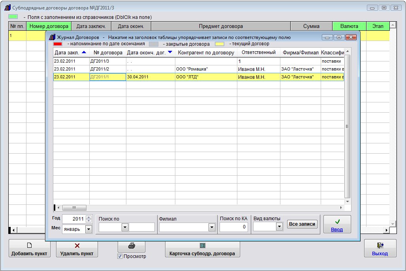The width and height of the screenshot is (406, 271).
Task: Open the subcontract card (Карточка субподр. договора)
Action: coord(202,249)
